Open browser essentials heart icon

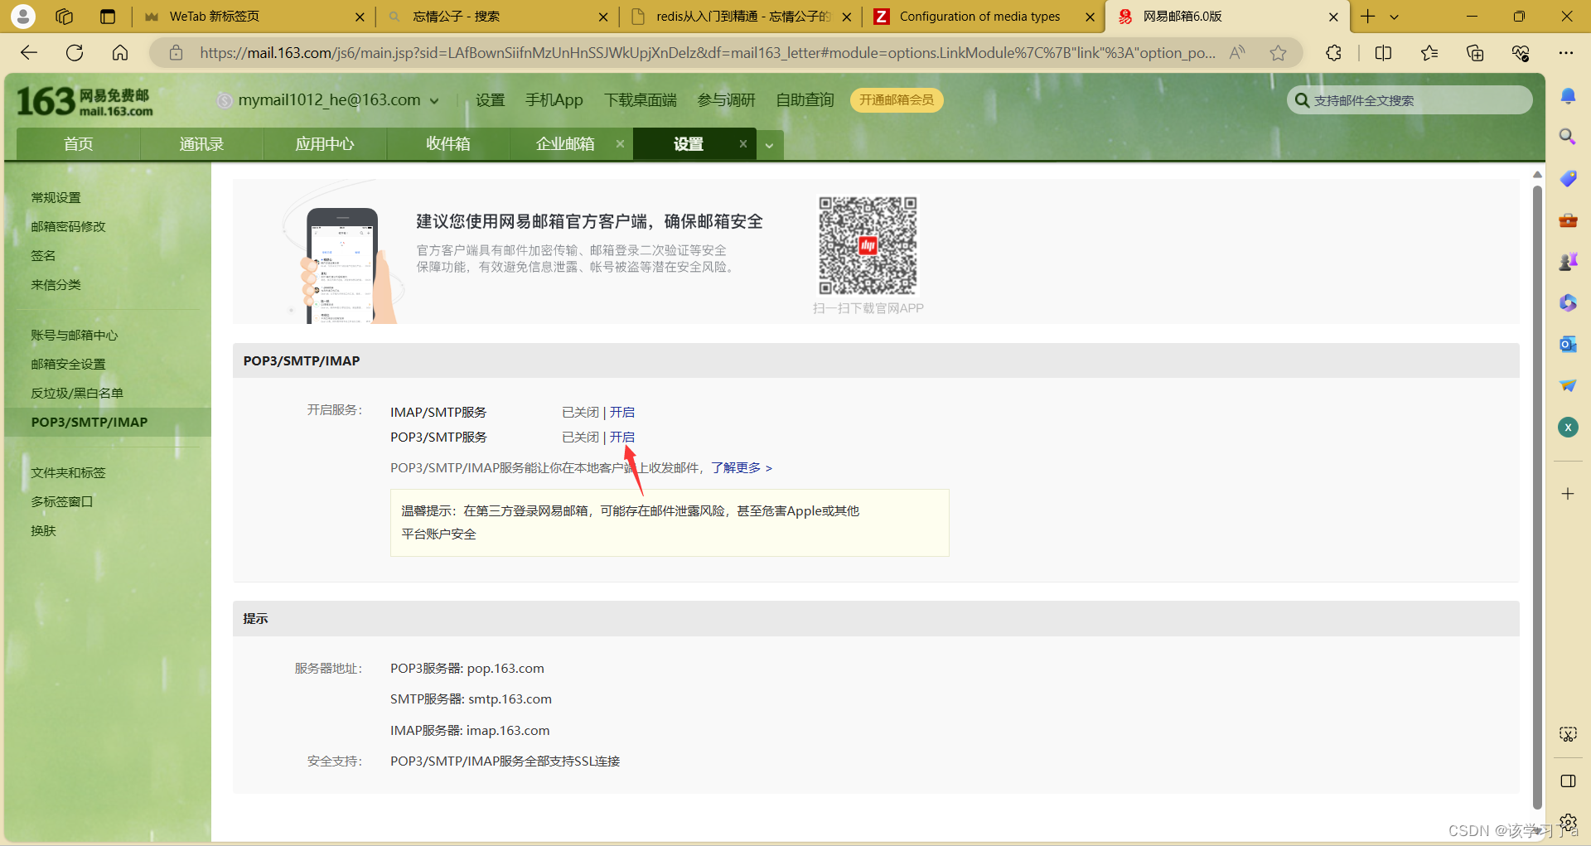[1521, 53]
